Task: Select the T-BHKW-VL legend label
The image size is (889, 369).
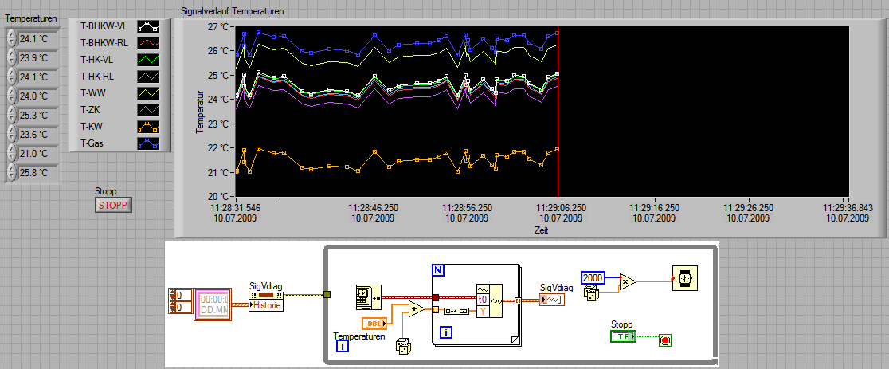Action: click(x=104, y=26)
